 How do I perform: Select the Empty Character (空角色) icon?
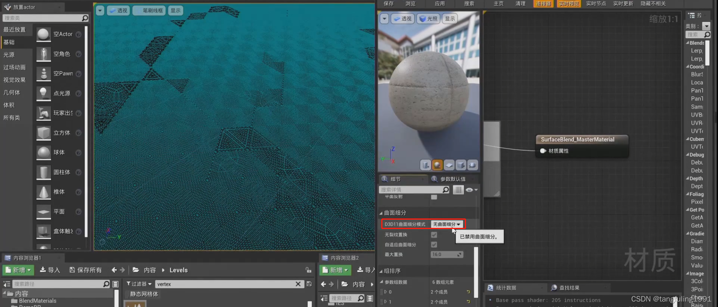[43, 54]
